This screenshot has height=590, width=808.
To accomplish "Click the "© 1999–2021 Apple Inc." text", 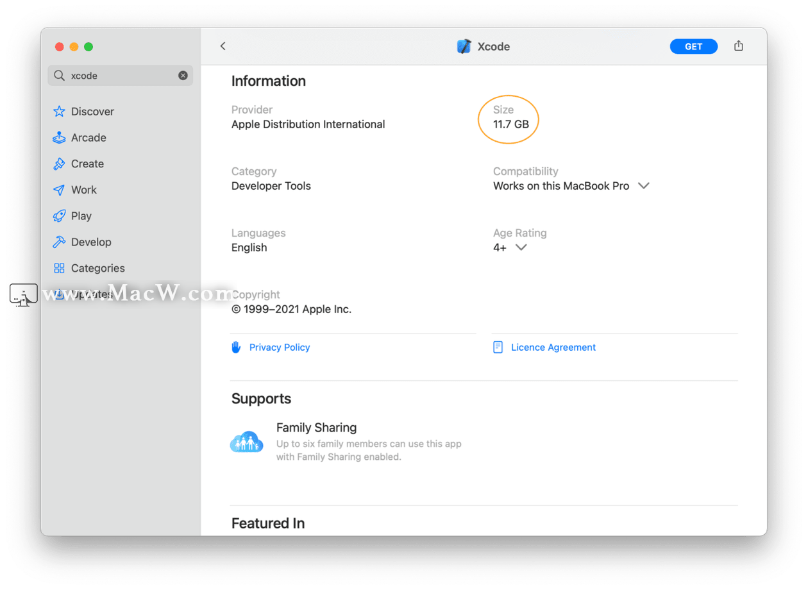I will point(292,309).
